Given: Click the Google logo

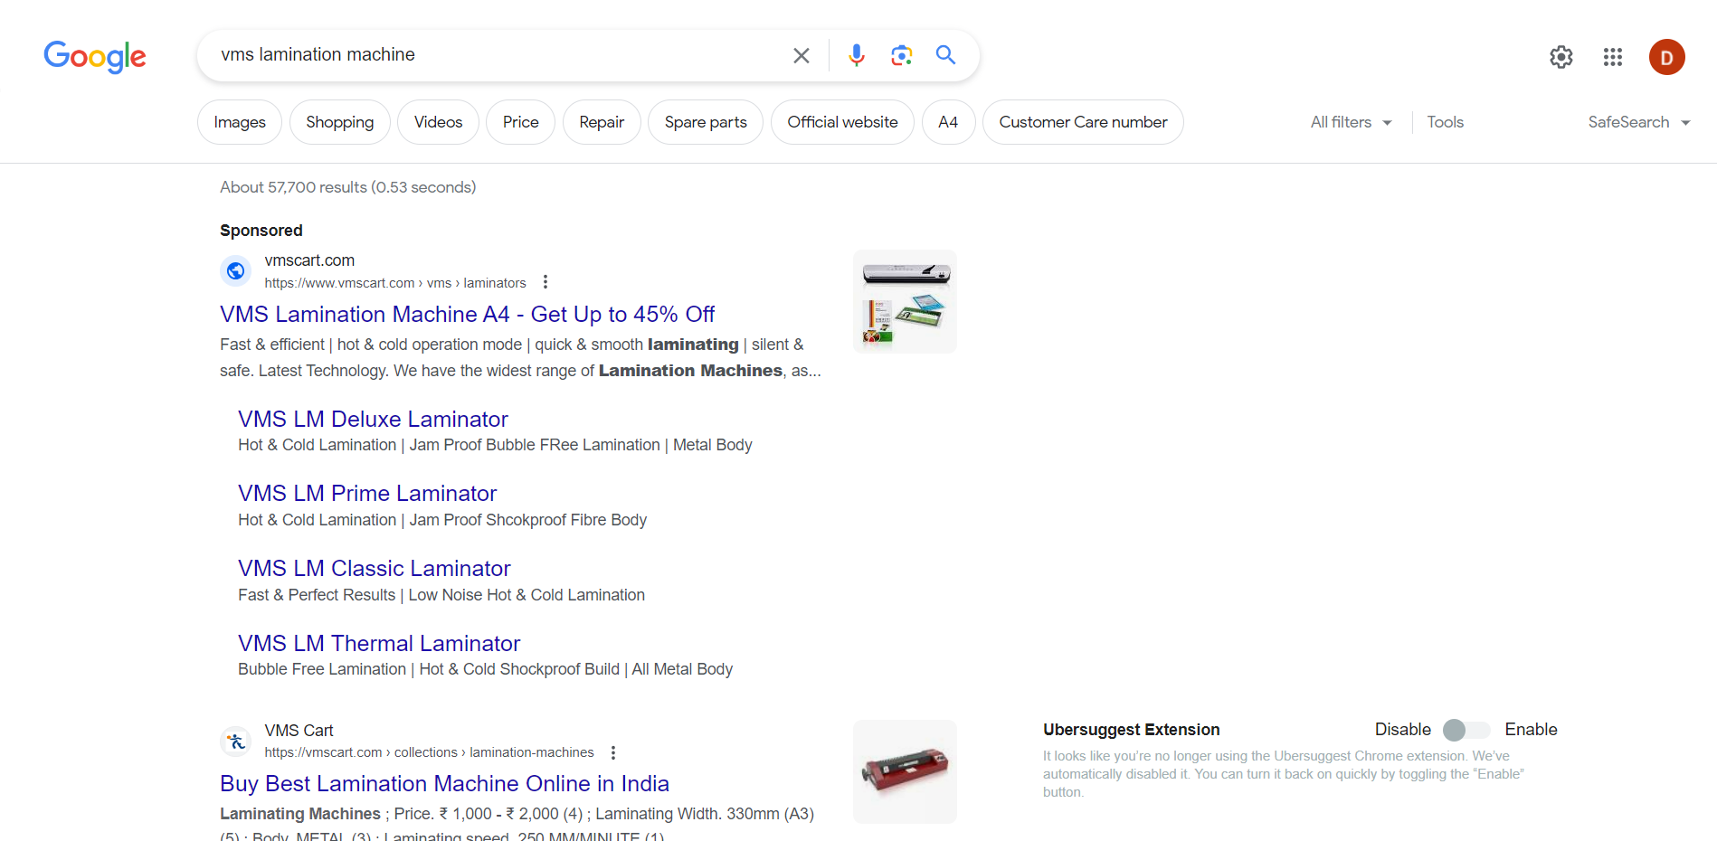Looking at the screenshot, I should tap(95, 56).
